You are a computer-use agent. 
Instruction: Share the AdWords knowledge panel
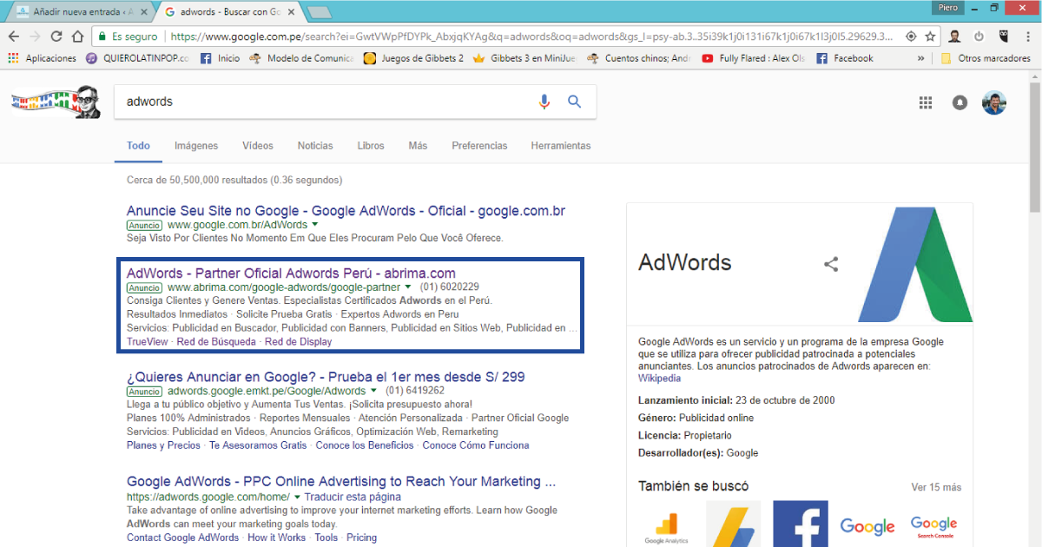(831, 264)
